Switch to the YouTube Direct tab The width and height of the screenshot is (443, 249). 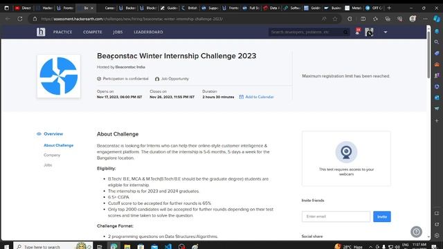(x=23, y=8)
